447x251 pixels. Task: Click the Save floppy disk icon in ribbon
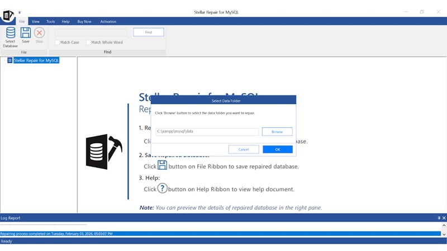pos(26,33)
